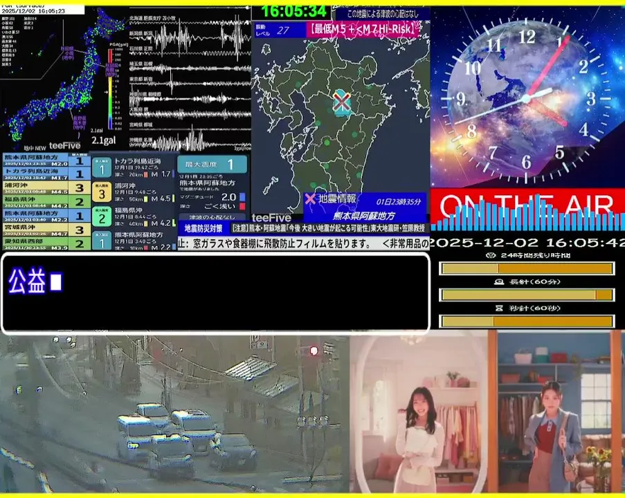Select 宮城県沖 M4.7 row in history list
625x498 pixels.
(46, 230)
